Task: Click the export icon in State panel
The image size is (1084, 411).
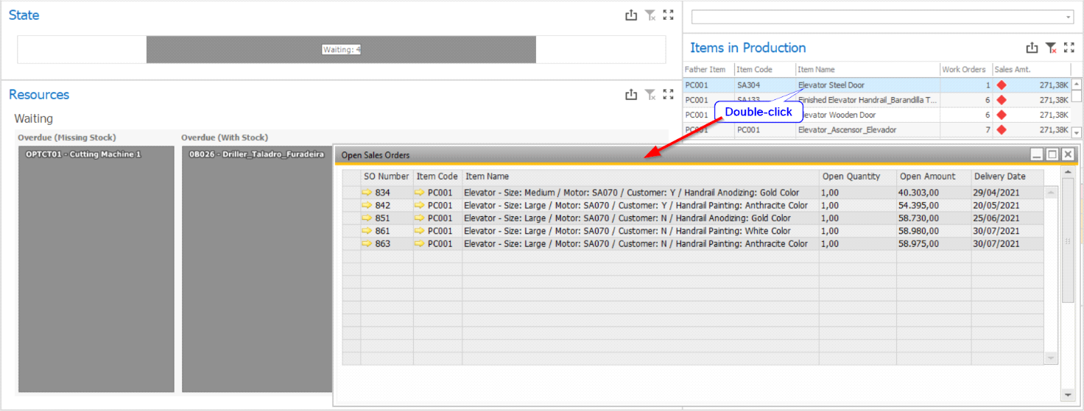Action: [x=631, y=15]
